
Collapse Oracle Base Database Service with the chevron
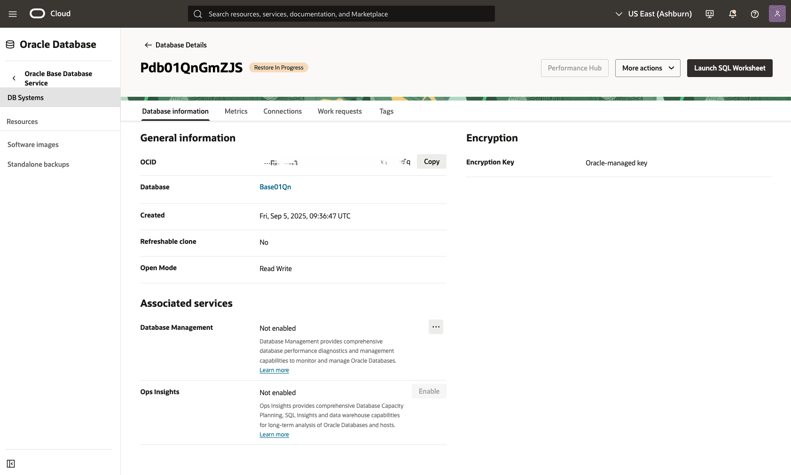click(x=14, y=78)
